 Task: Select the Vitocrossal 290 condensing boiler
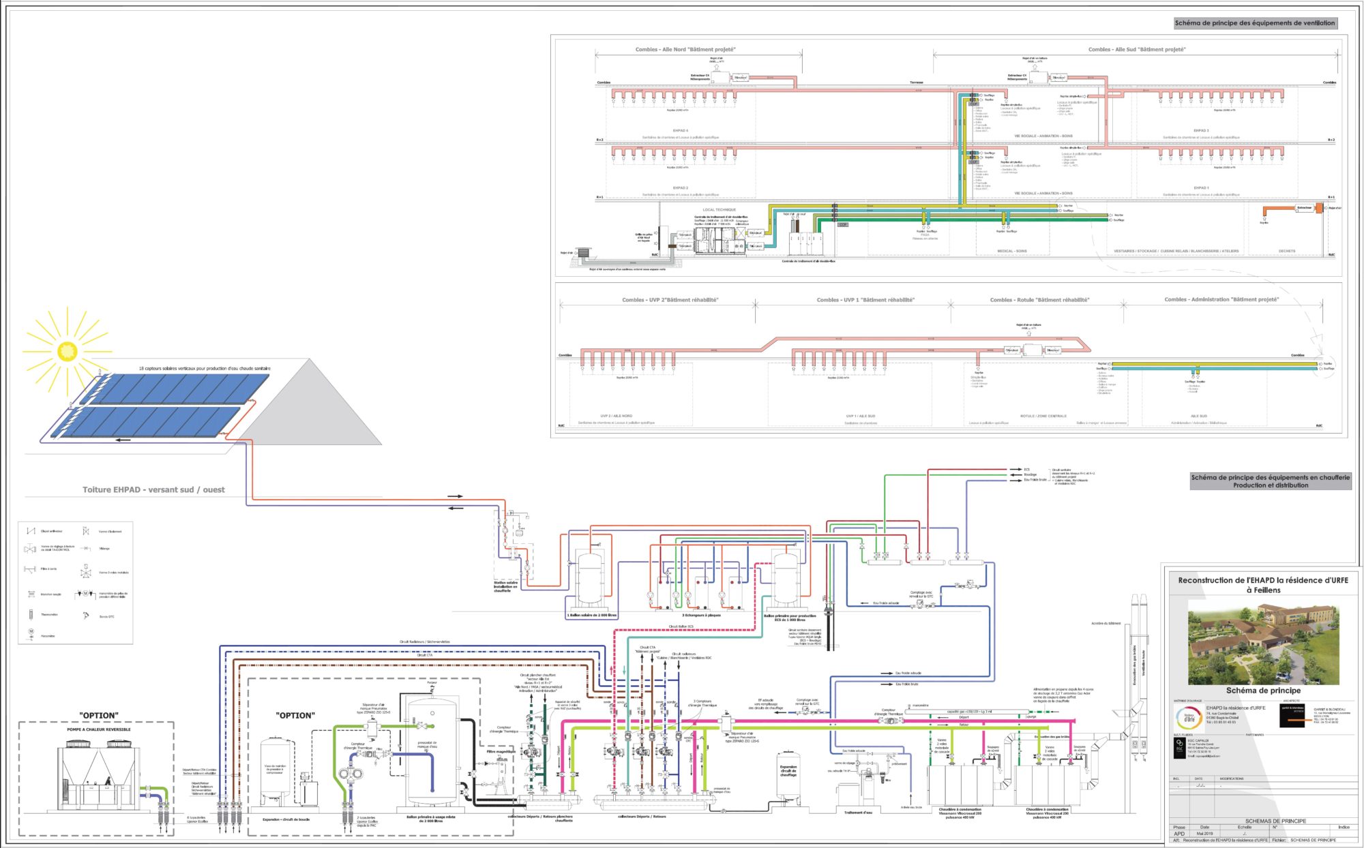point(1047,786)
